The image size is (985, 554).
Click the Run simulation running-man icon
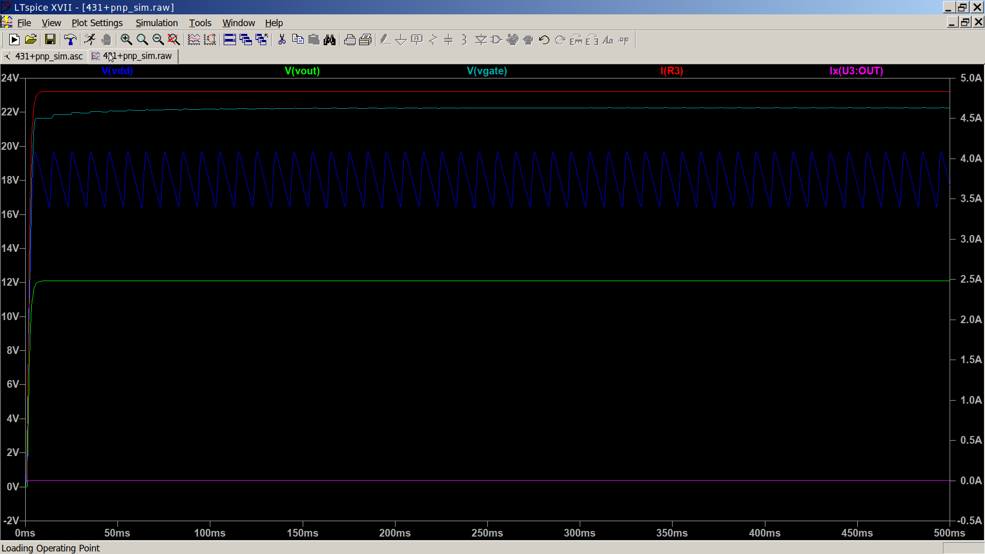(x=90, y=39)
